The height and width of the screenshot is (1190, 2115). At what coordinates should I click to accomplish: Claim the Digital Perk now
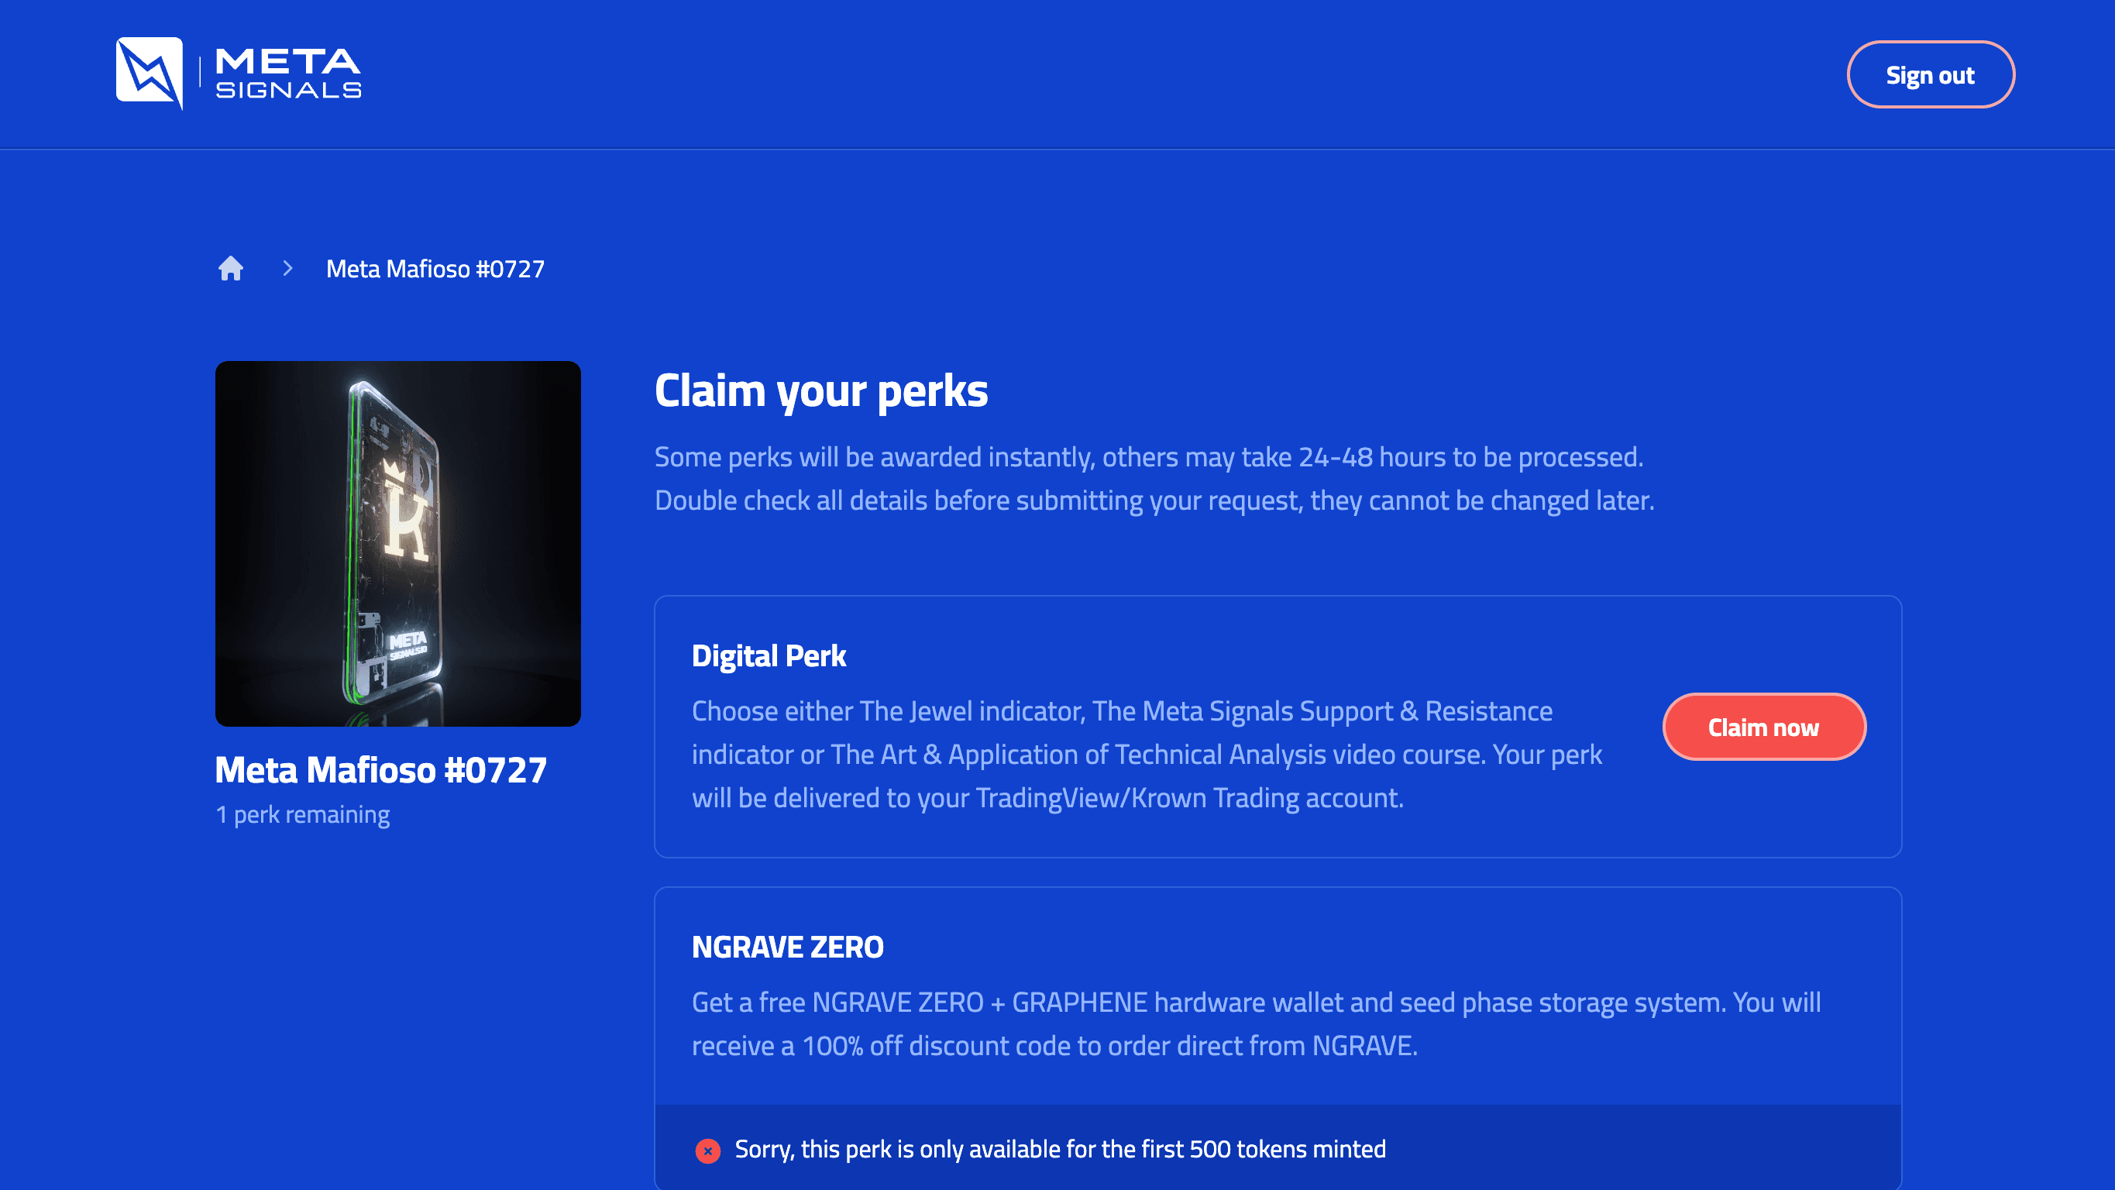coord(1763,726)
